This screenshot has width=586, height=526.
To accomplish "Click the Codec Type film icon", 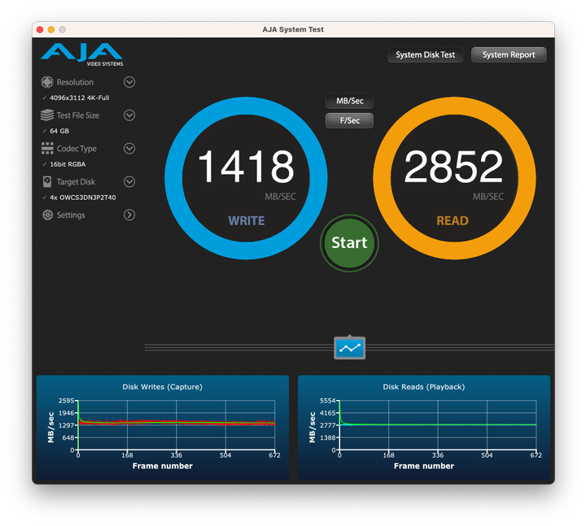I will tap(47, 149).
